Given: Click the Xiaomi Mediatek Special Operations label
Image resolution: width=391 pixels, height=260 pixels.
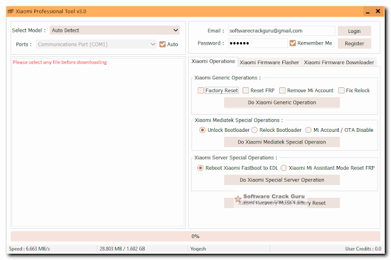Looking at the screenshot, I should pyautogui.click(x=239, y=120).
